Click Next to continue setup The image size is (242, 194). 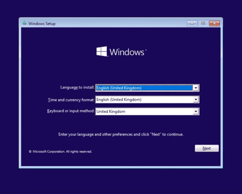pyautogui.click(x=207, y=148)
